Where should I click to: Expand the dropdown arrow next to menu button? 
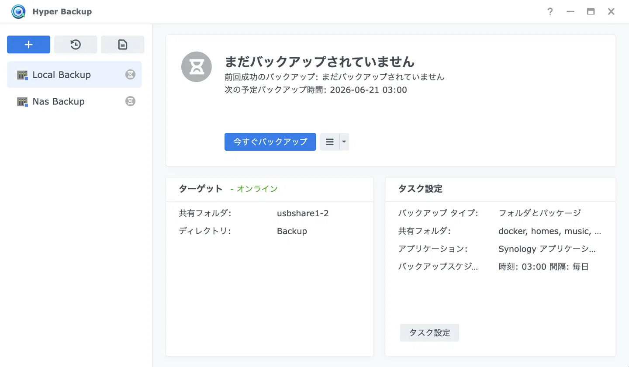coord(344,142)
